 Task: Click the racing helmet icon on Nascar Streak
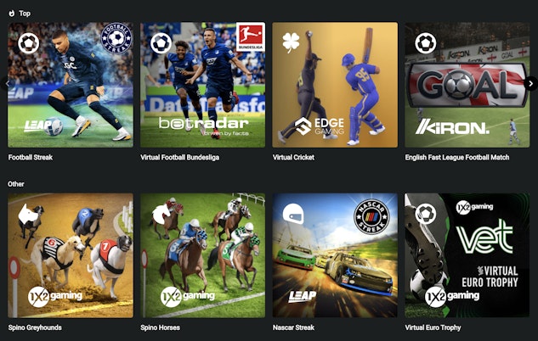[293, 215]
